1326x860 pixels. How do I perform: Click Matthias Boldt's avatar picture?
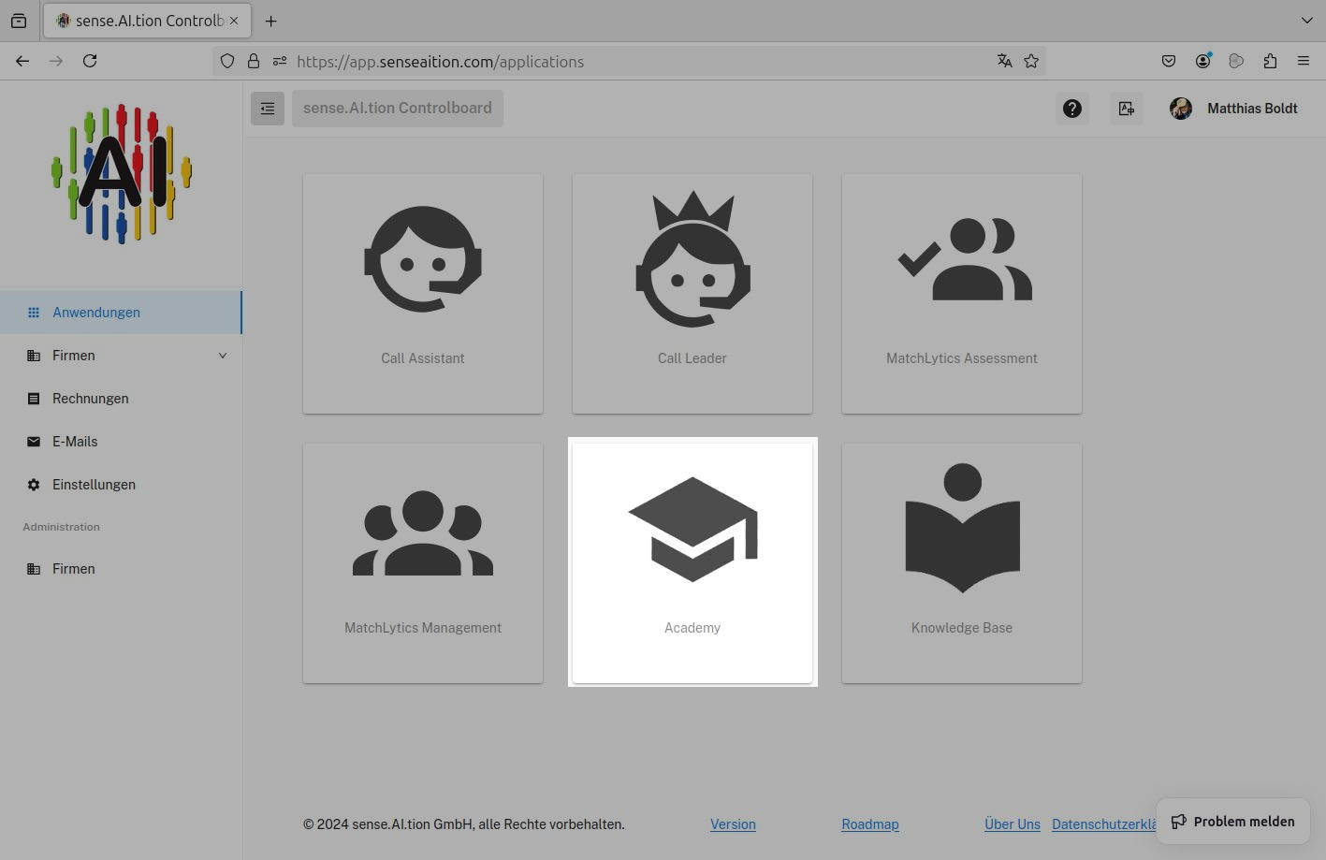1181,109
